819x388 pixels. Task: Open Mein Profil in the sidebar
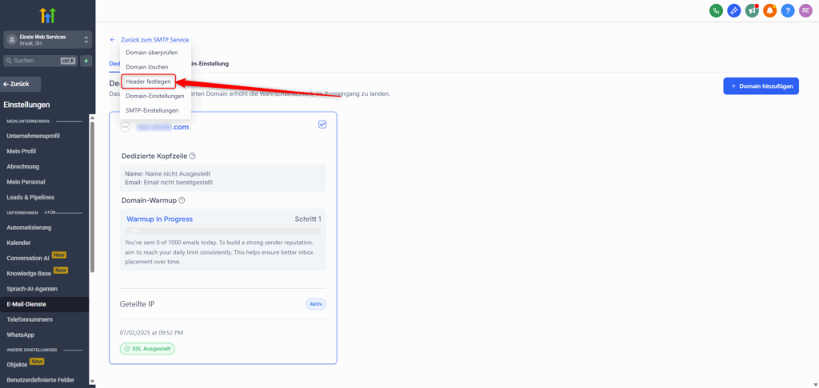(22, 151)
